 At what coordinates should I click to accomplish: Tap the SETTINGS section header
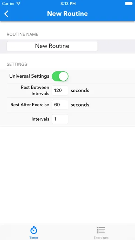click(x=17, y=64)
